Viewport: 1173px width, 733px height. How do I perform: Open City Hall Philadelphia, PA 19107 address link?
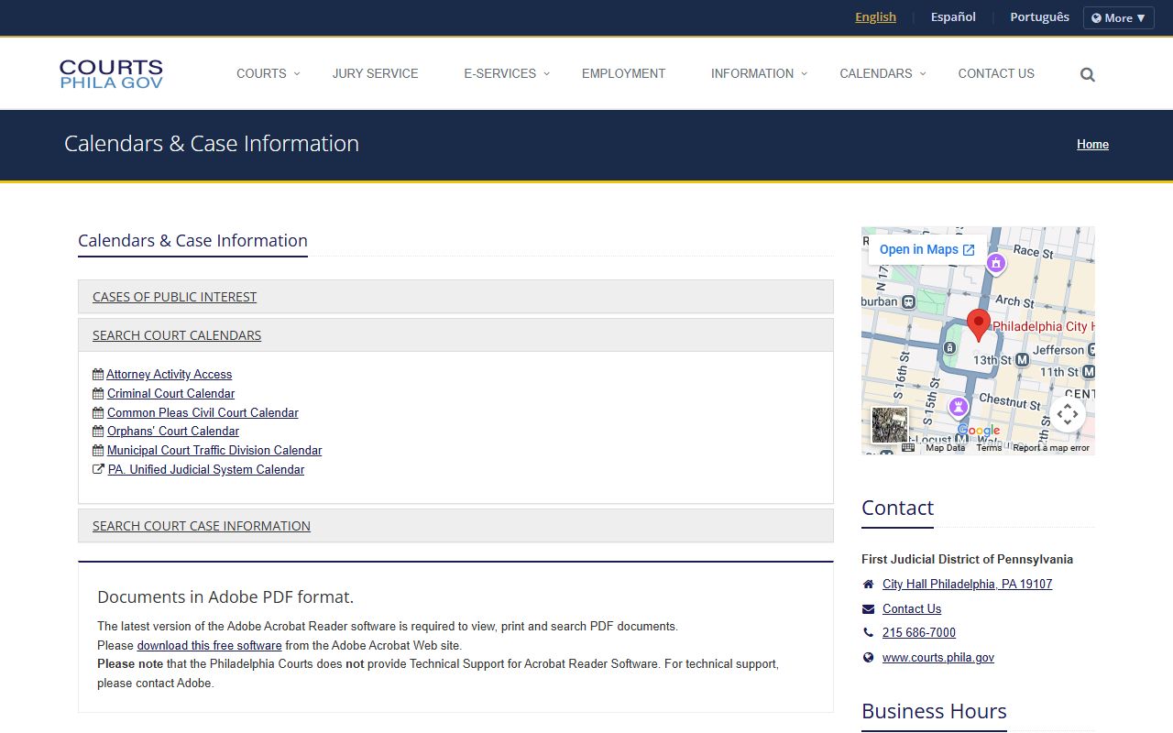[x=967, y=585]
